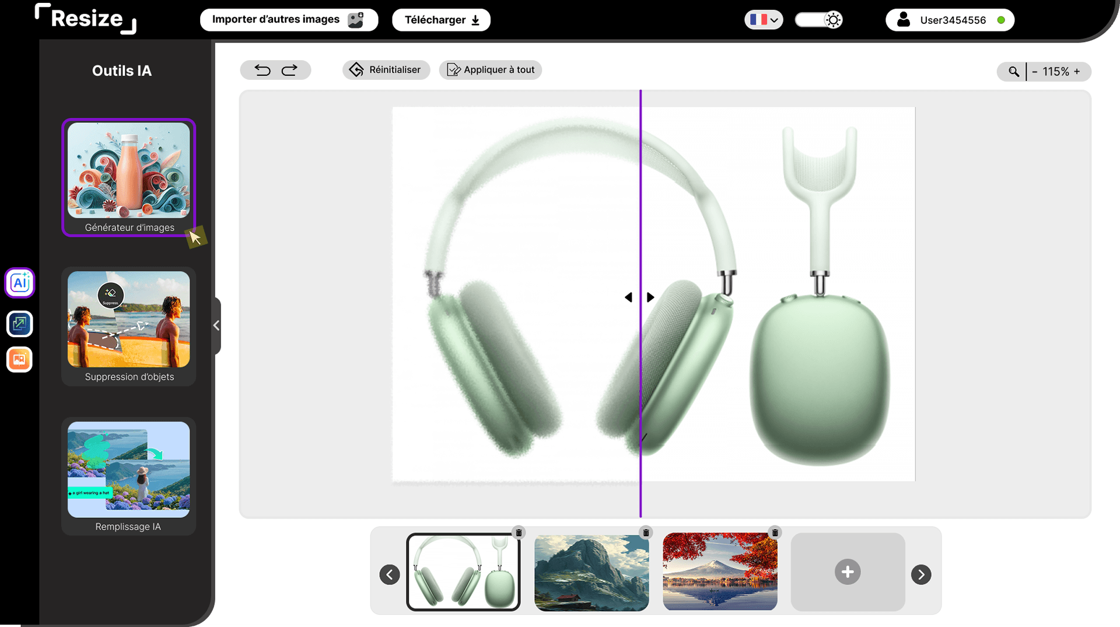The image size is (1120, 627).
Task: Add a new image with plus tile
Action: 848,572
